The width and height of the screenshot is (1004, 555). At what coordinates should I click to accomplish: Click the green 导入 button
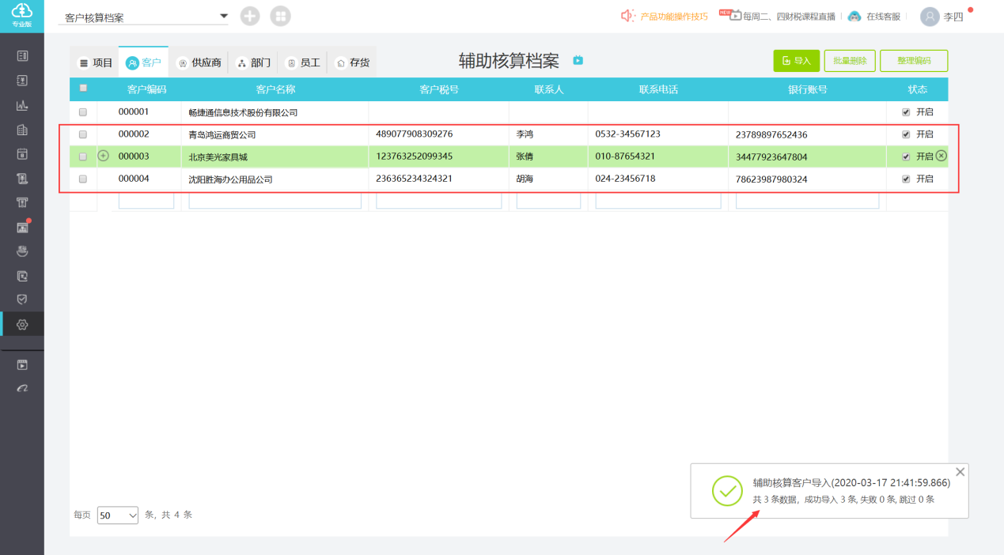796,61
